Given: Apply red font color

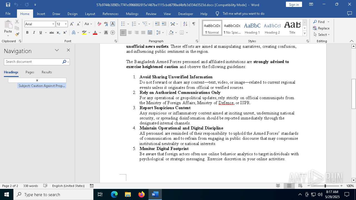Looking at the screenshot, I should (95, 32).
